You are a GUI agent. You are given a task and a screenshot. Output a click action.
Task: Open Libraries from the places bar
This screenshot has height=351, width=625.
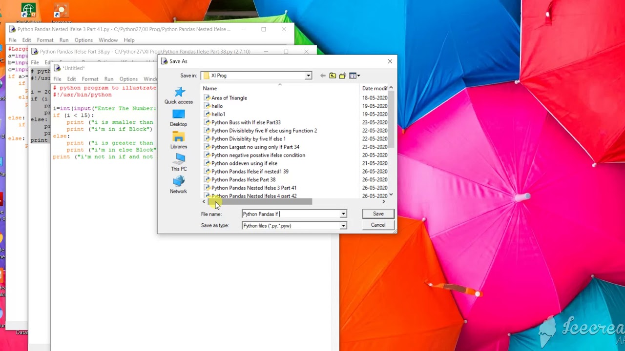click(179, 140)
